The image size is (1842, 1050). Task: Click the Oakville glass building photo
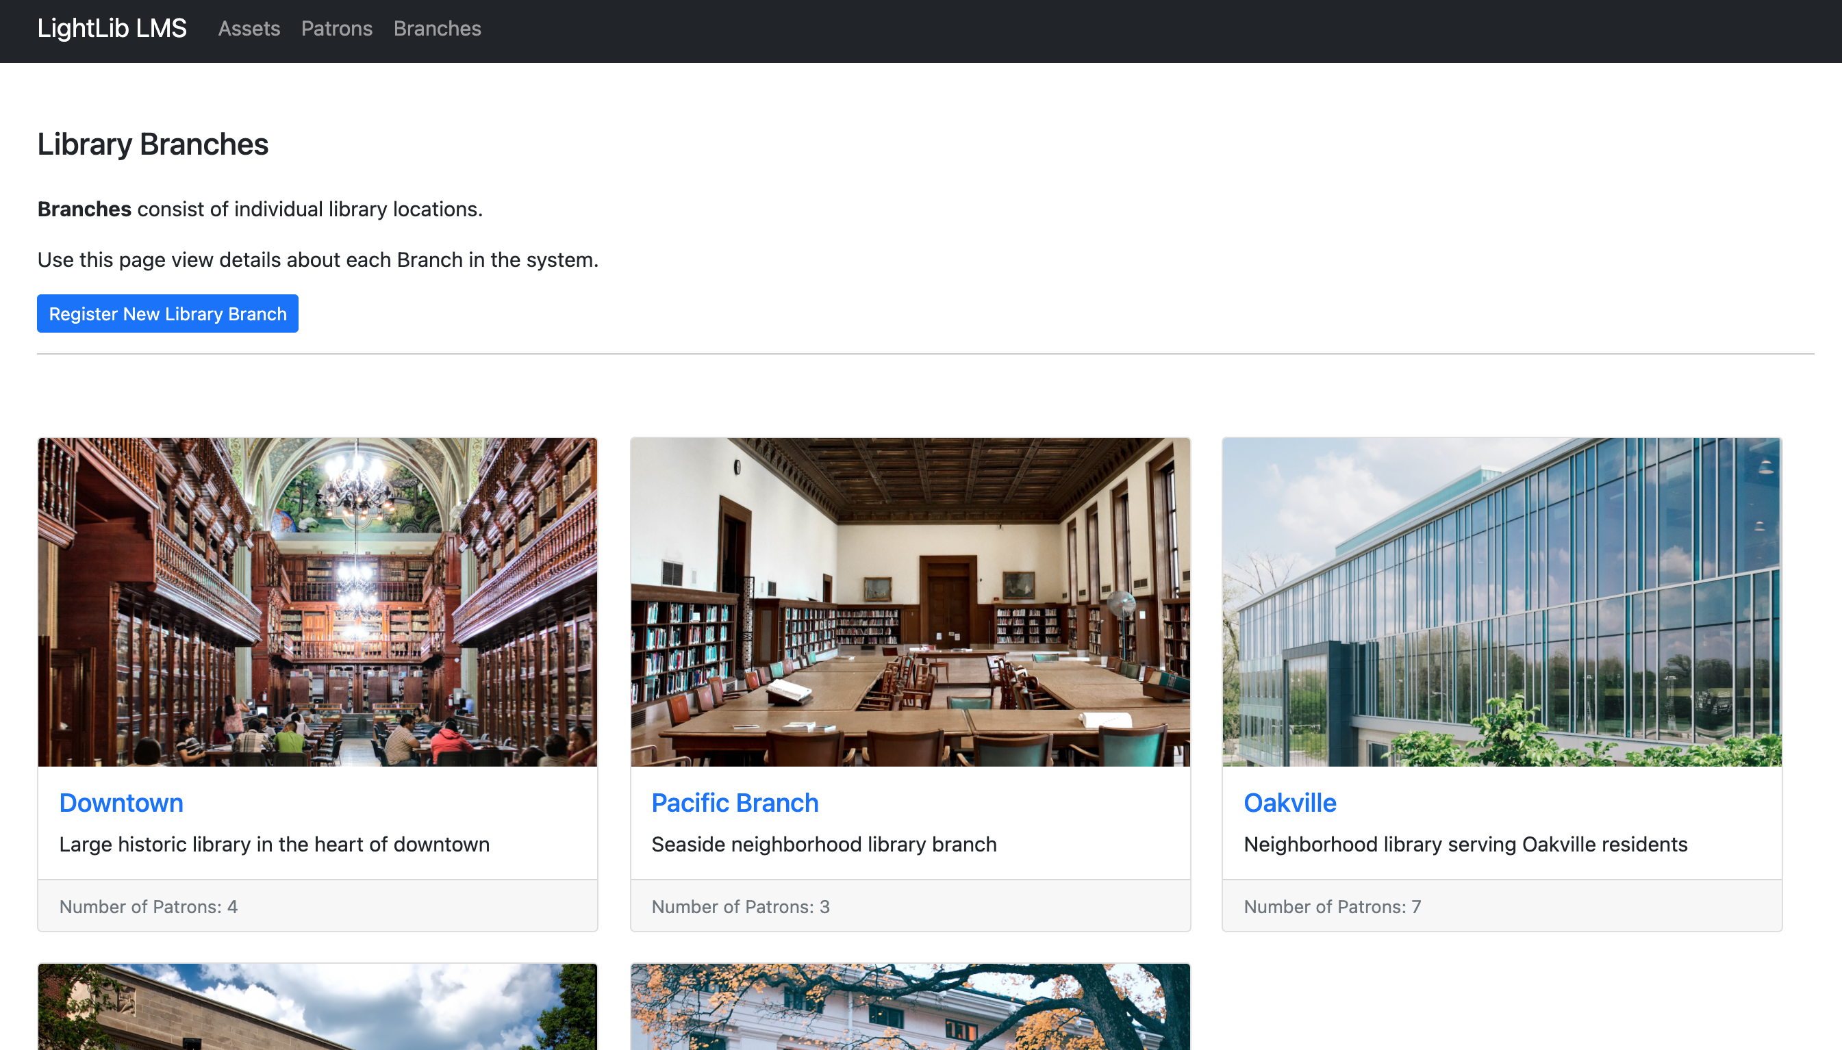(1502, 602)
